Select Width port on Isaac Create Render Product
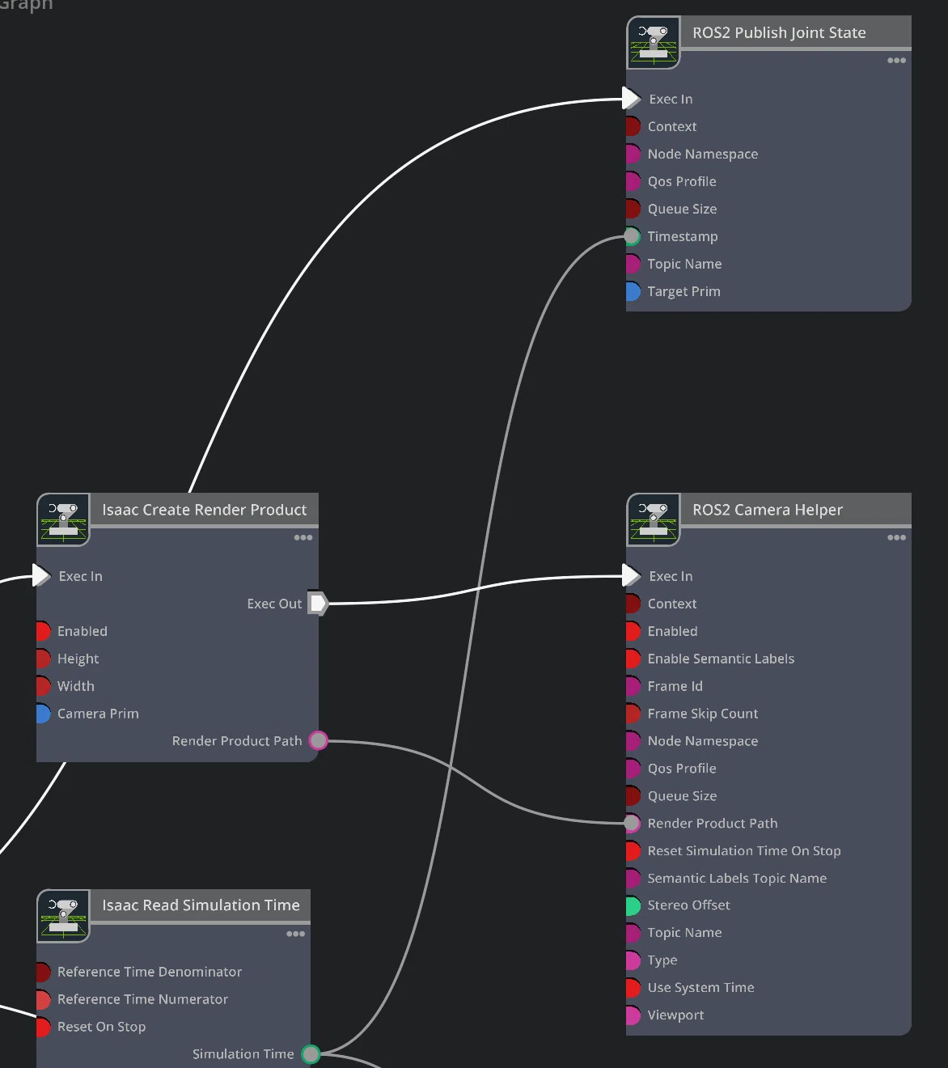Screen dimensions: 948x1068 click(x=44, y=686)
